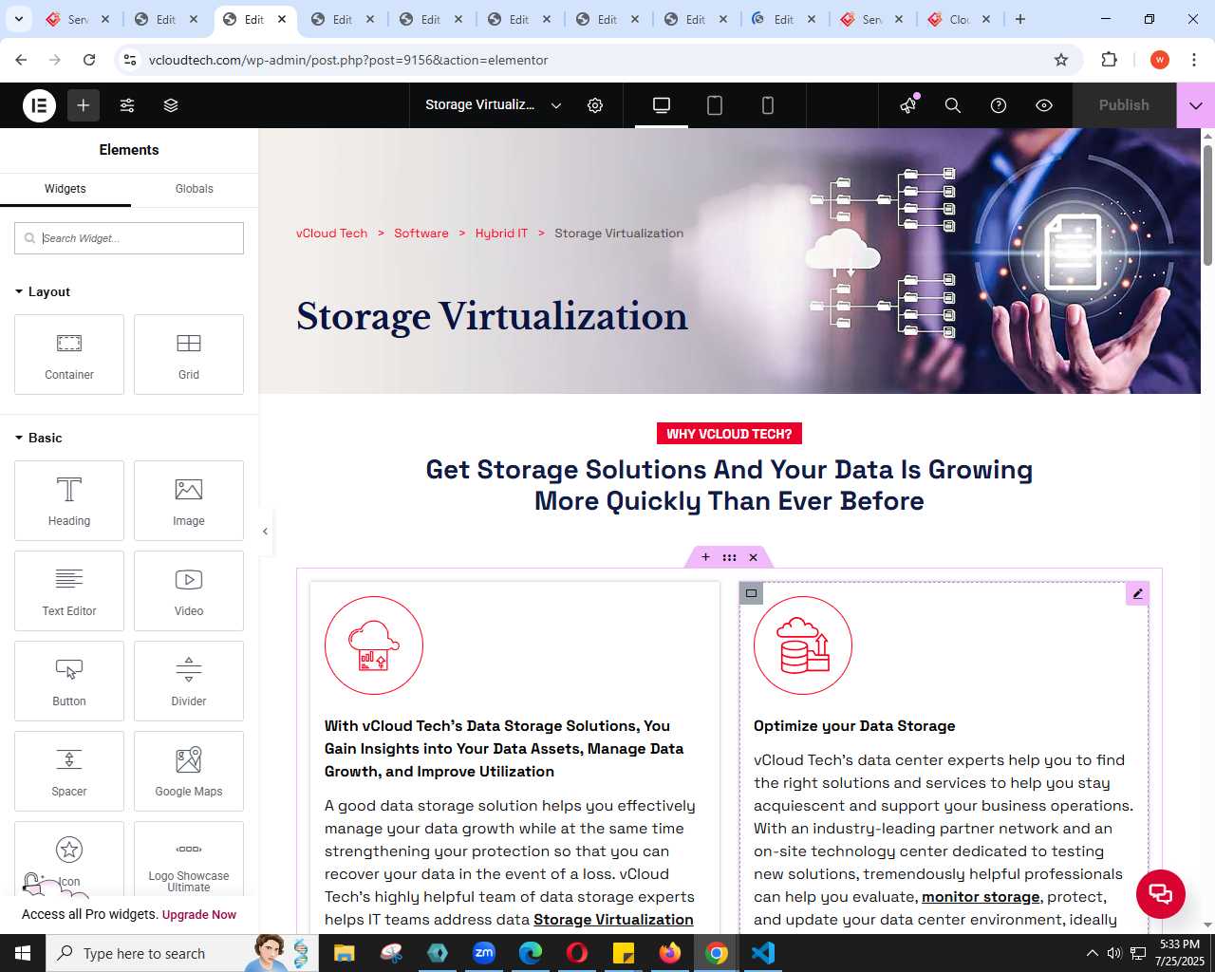Open the red chat bubble widget

[x=1161, y=893]
